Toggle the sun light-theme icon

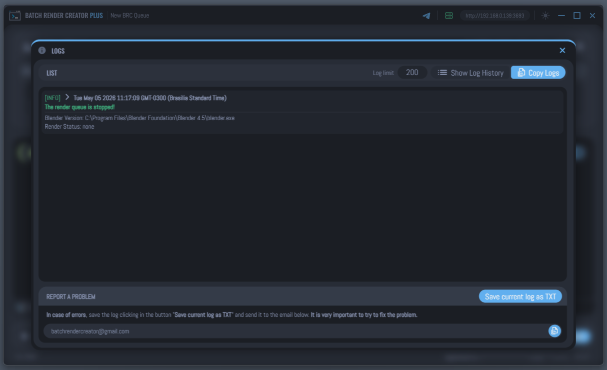pyautogui.click(x=545, y=16)
